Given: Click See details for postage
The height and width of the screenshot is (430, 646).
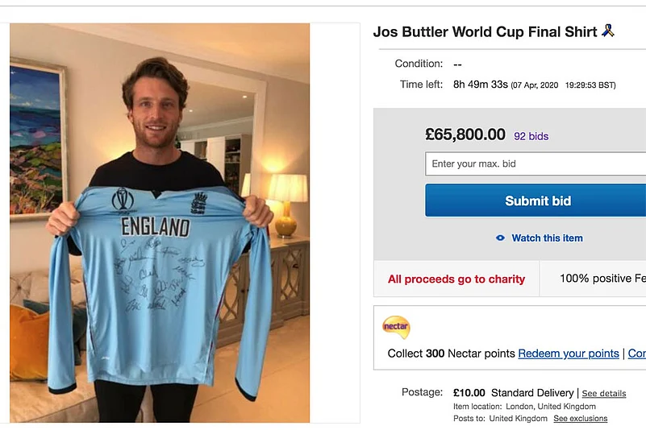Looking at the screenshot, I should click(x=604, y=394).
